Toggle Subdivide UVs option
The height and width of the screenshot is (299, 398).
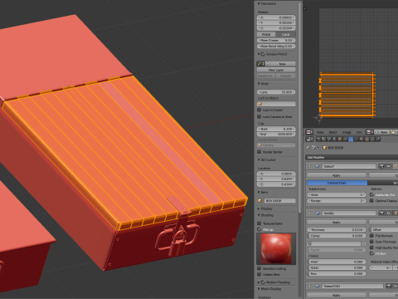pyautogui.click(x=371, y=194)
